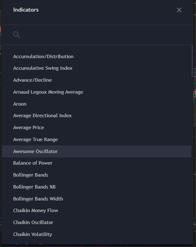The height and width of the screenshot is (247, 196).
Task: Select Chaikin Oscillator indicator
Action: 96,222
